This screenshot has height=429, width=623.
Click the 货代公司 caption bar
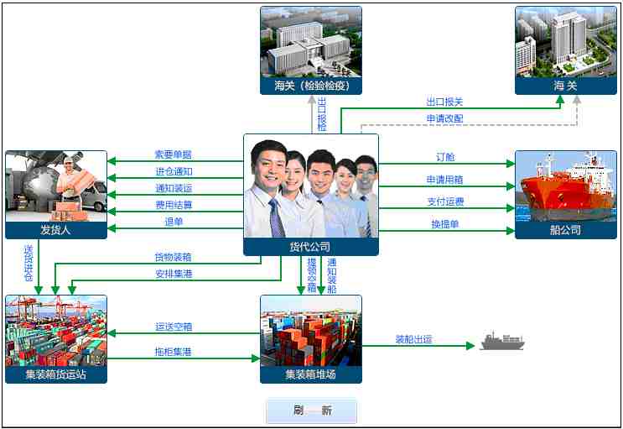tap(311, 247)
